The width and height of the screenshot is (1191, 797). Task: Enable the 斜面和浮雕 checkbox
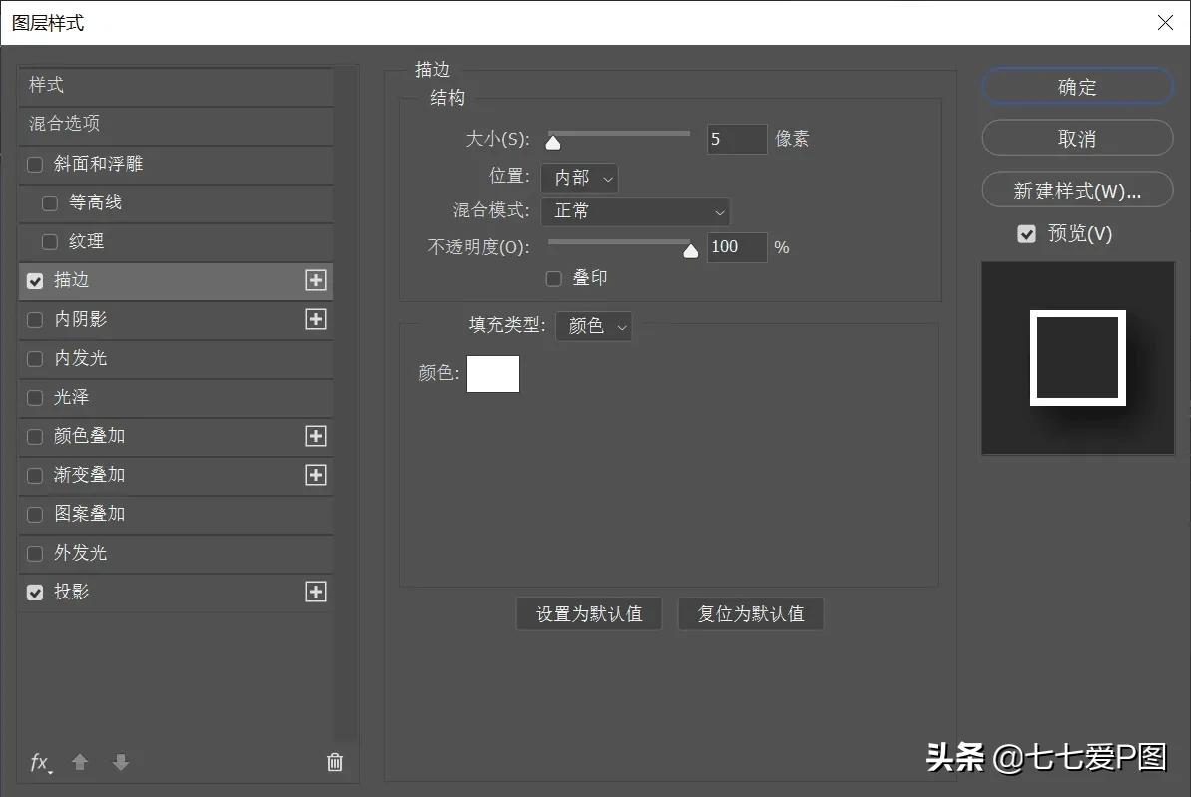coord(35,165)
